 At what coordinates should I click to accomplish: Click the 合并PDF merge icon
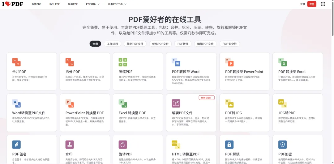click(x=16, y=62)
